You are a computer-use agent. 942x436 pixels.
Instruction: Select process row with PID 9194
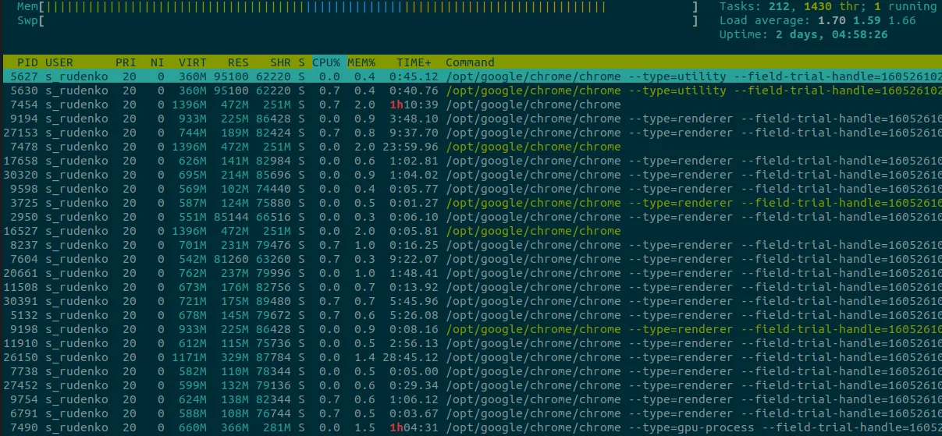(x=471, y=119)
